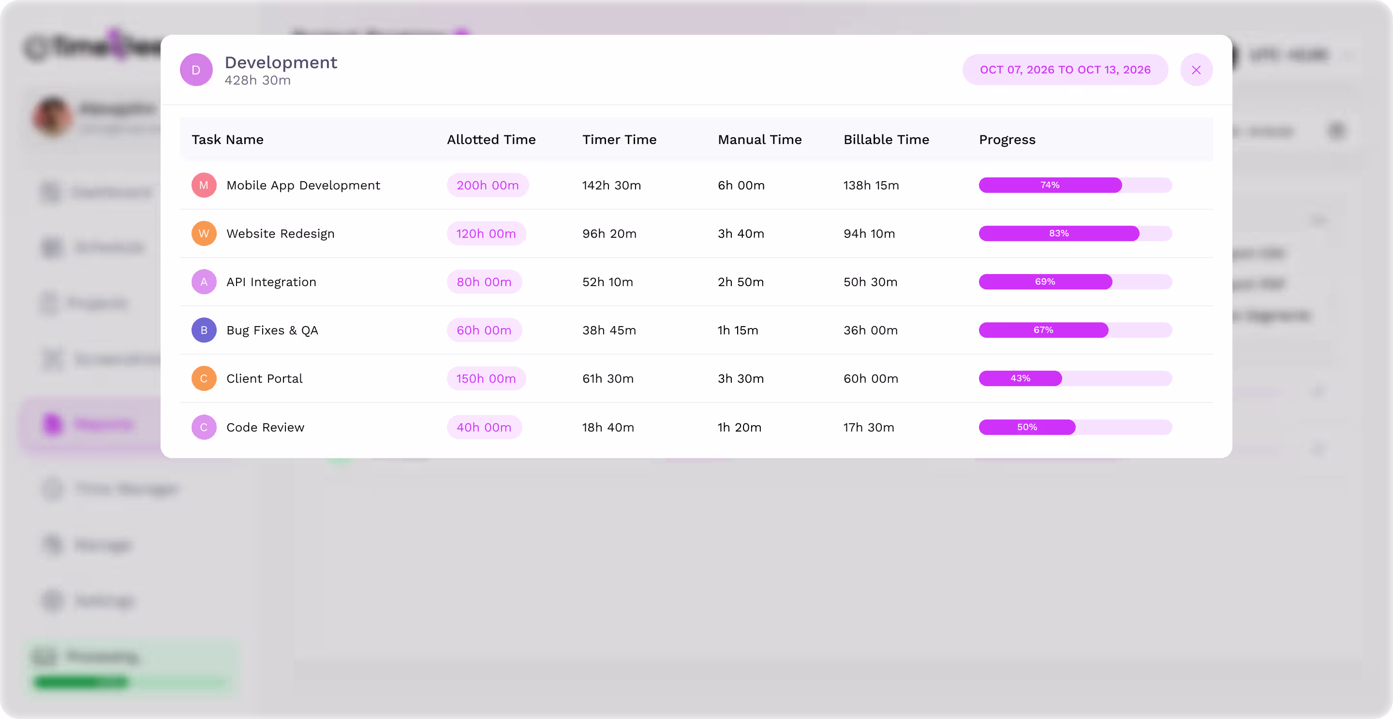Click the 60h 00m allotted time badge
The height and width of the screenshot is (719, 1393).
pos(484,330)
